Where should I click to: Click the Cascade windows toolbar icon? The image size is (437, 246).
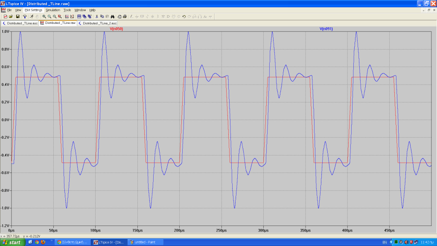pos(84,16)
